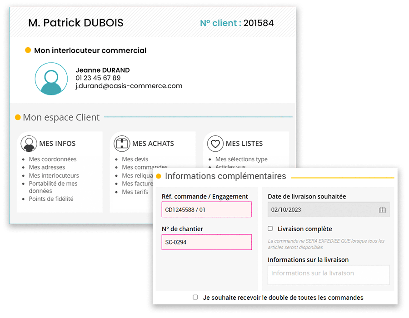Viewport: 409px width, 318px height.
Task: Click the Mon espace Client heading
Action: tap(61, 117)
